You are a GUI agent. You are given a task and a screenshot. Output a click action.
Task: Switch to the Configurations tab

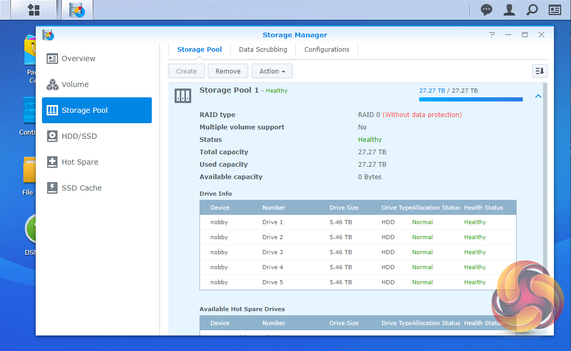tap(326, 50)
